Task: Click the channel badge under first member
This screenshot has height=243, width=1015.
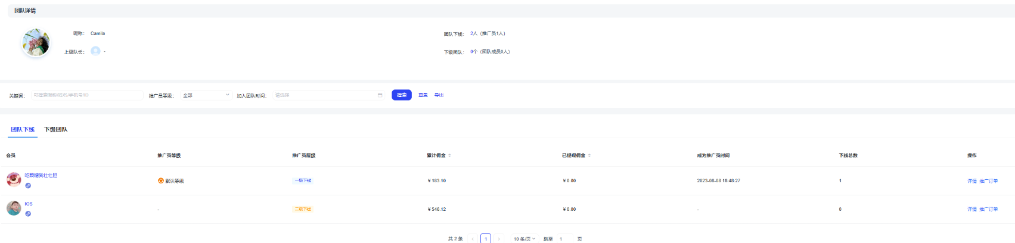Action: coord(28,186)
